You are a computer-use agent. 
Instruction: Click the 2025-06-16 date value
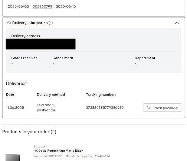66,7
